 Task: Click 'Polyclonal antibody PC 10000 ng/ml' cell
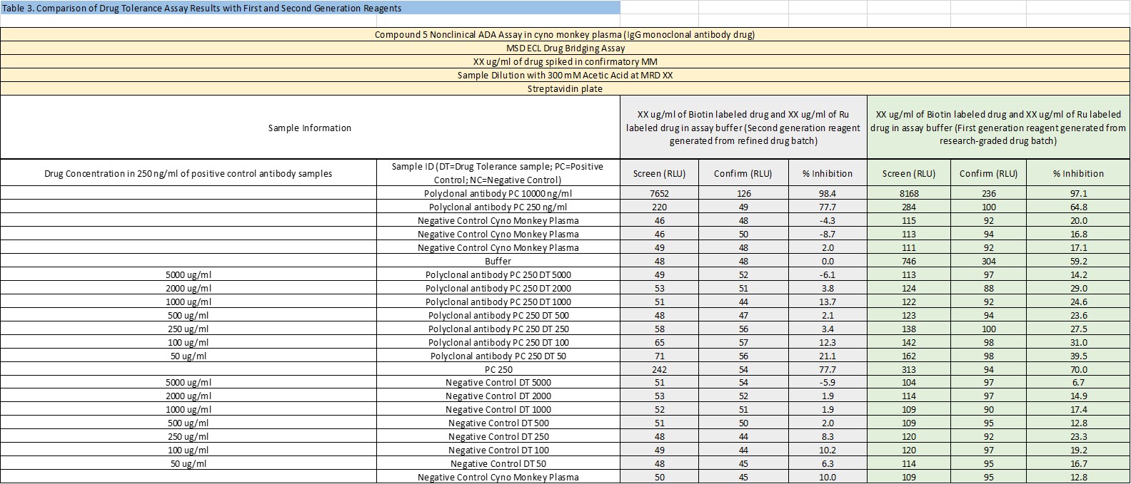point(498,194)
